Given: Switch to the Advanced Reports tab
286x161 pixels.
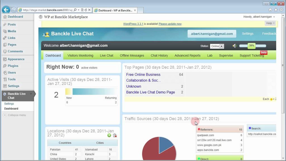Looking at the screenshot, I should pos(187,56).
